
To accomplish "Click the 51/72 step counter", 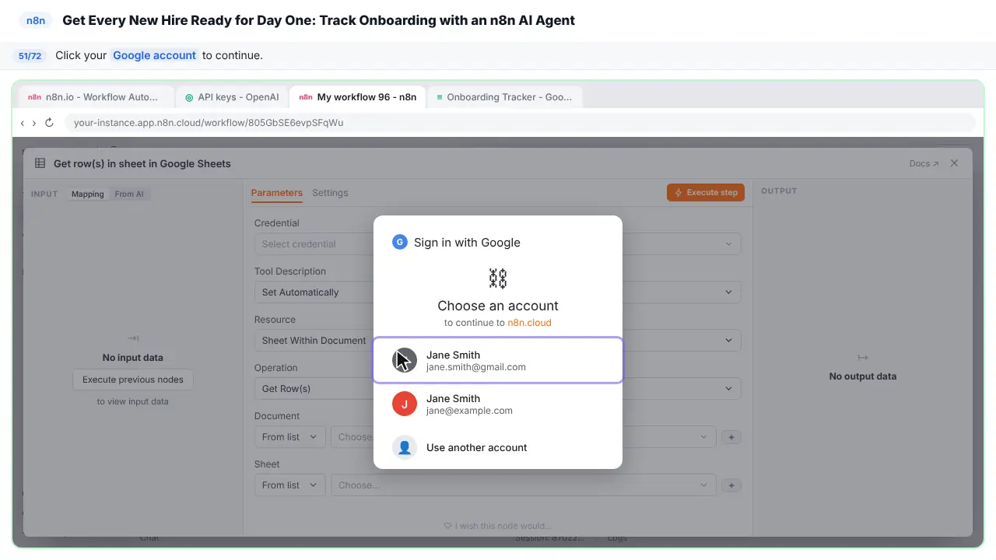I will 30,56.
